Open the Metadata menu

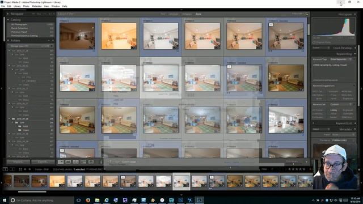coord(36,6)
